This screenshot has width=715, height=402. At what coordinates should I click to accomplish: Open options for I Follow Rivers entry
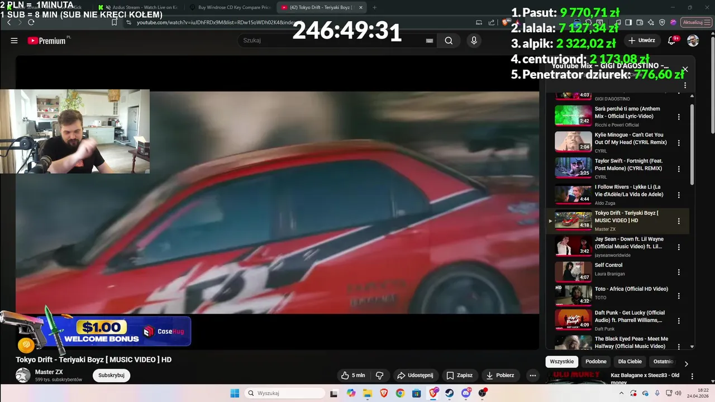coord(679,195)
